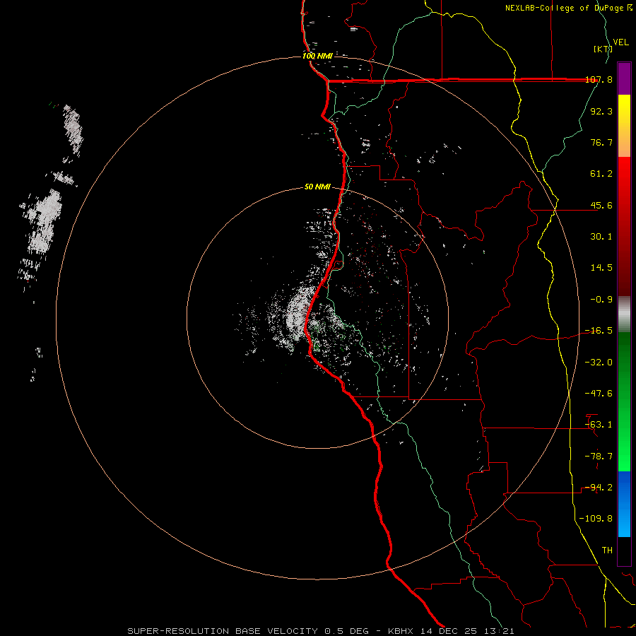Select the gray near-zero velocity bar segment
636x636 pixels.
pyautogui.click(x=624, y=314)
